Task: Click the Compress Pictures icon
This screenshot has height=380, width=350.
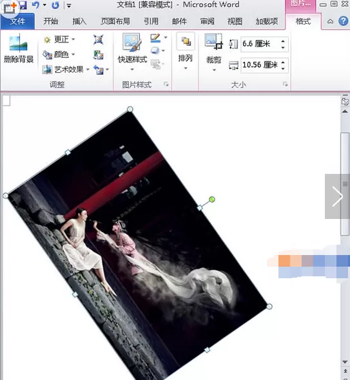Action: coord(98,39)
